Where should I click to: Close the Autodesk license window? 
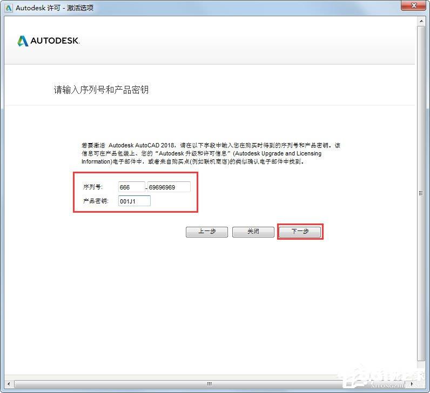pos(414,6)
